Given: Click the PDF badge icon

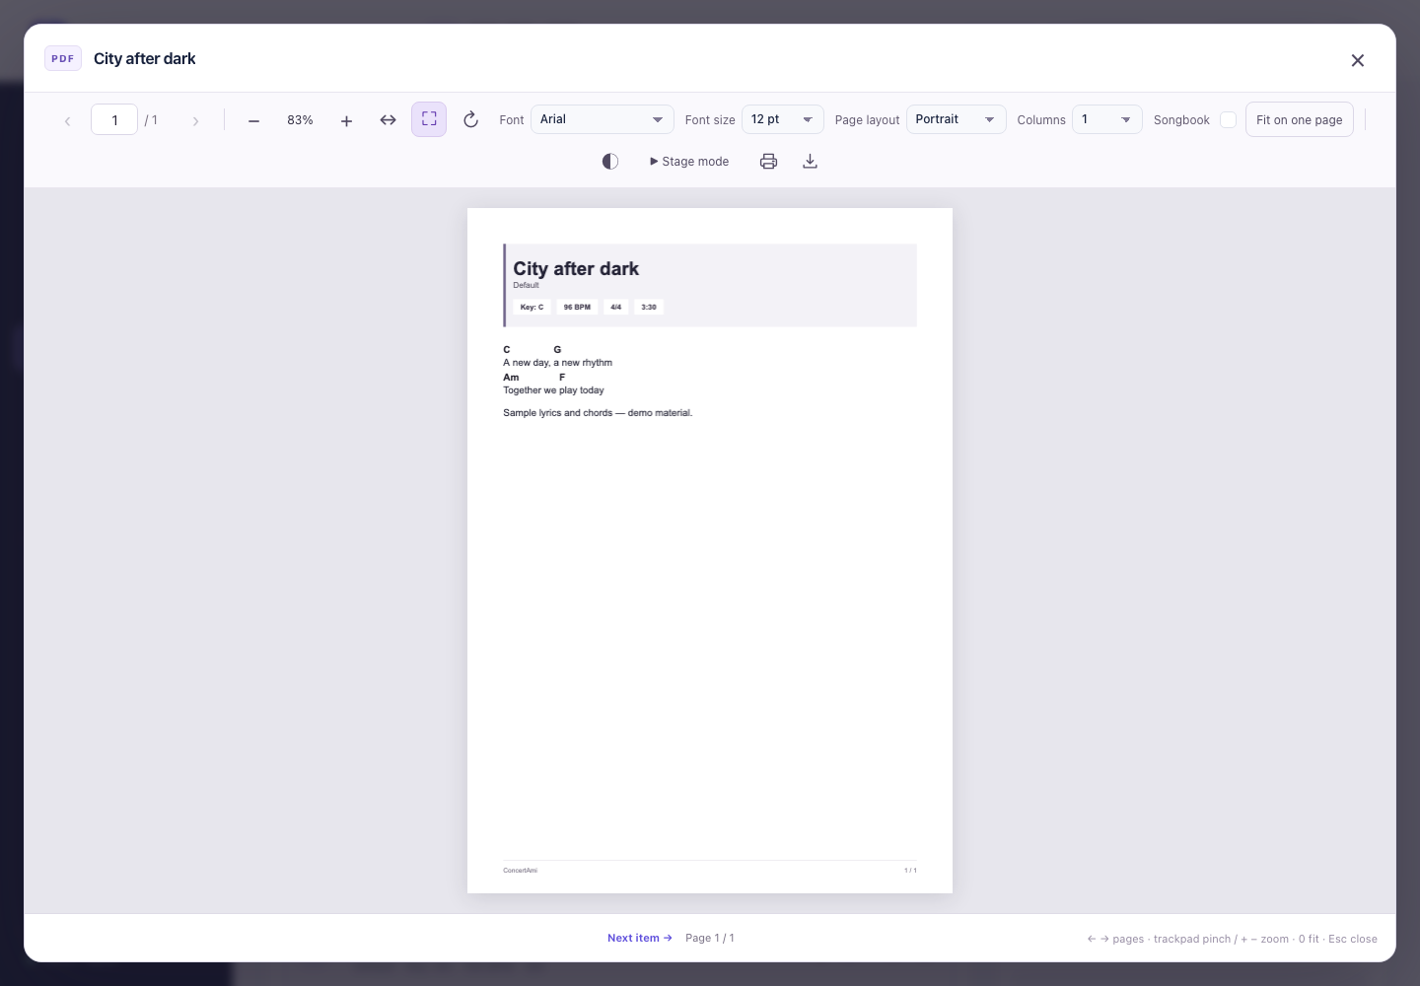Looking at the screenshot, I should pos(63,58).
